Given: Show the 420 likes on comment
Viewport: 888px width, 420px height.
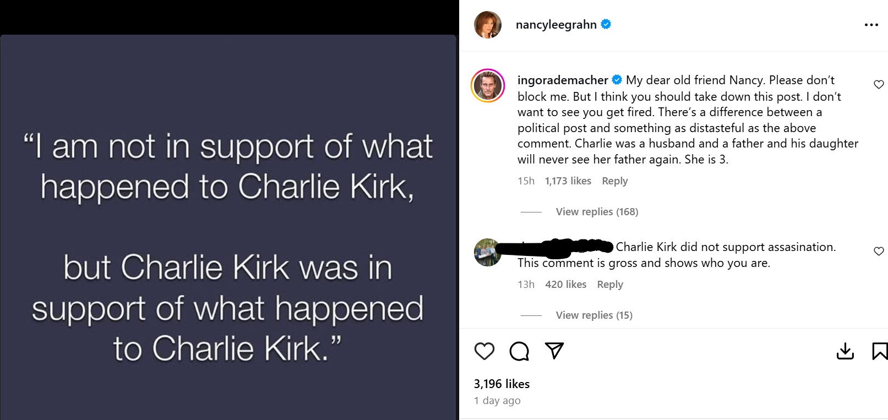Looking at the screenshot, I should click(565, 285).
